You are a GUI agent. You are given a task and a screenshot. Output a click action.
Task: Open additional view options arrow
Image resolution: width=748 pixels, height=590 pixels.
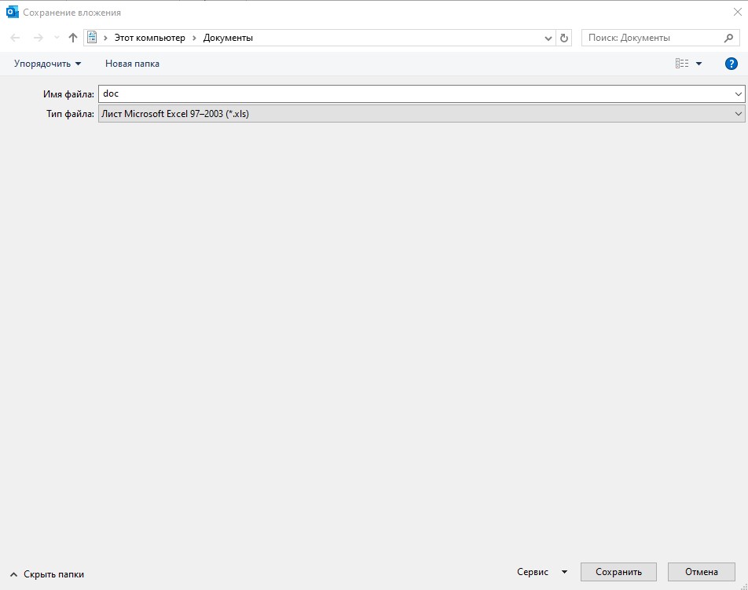699,64
